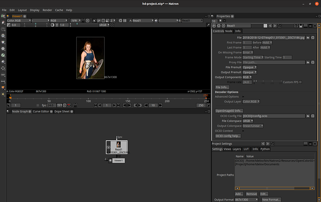Clear all properties panels with X icon
This screenshot has width=321, height=202.
(220, 20)
